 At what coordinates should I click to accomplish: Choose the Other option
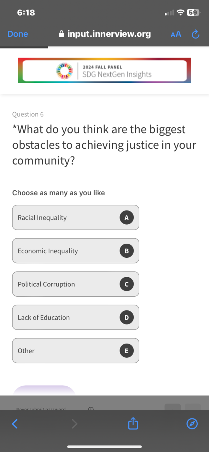(76, 351)
